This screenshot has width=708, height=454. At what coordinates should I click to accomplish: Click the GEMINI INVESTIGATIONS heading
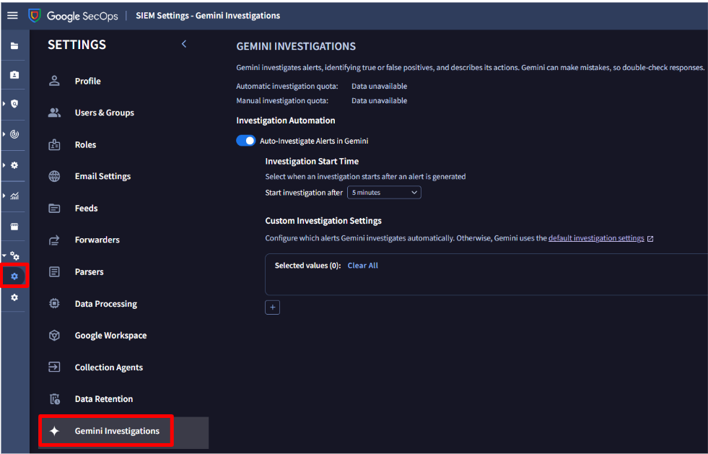point(296,46)
